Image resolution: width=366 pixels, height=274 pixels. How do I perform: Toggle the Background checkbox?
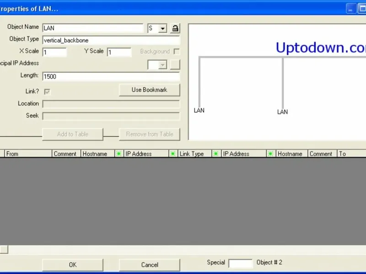177,52
